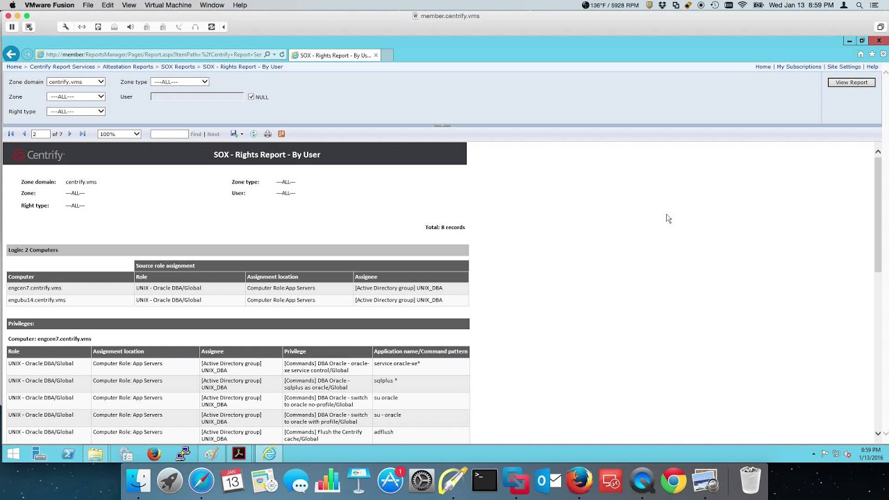Image resolution: width=889 pixels, height=500 pixels.
Task: Open Adobe Reader from Windows taskbar
Action: (238, 454)
